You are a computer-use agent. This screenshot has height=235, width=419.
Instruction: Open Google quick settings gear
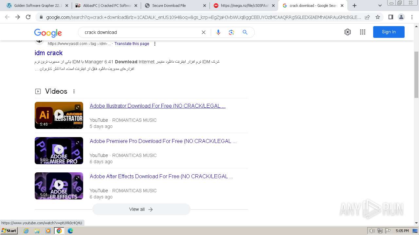[348, 32]
